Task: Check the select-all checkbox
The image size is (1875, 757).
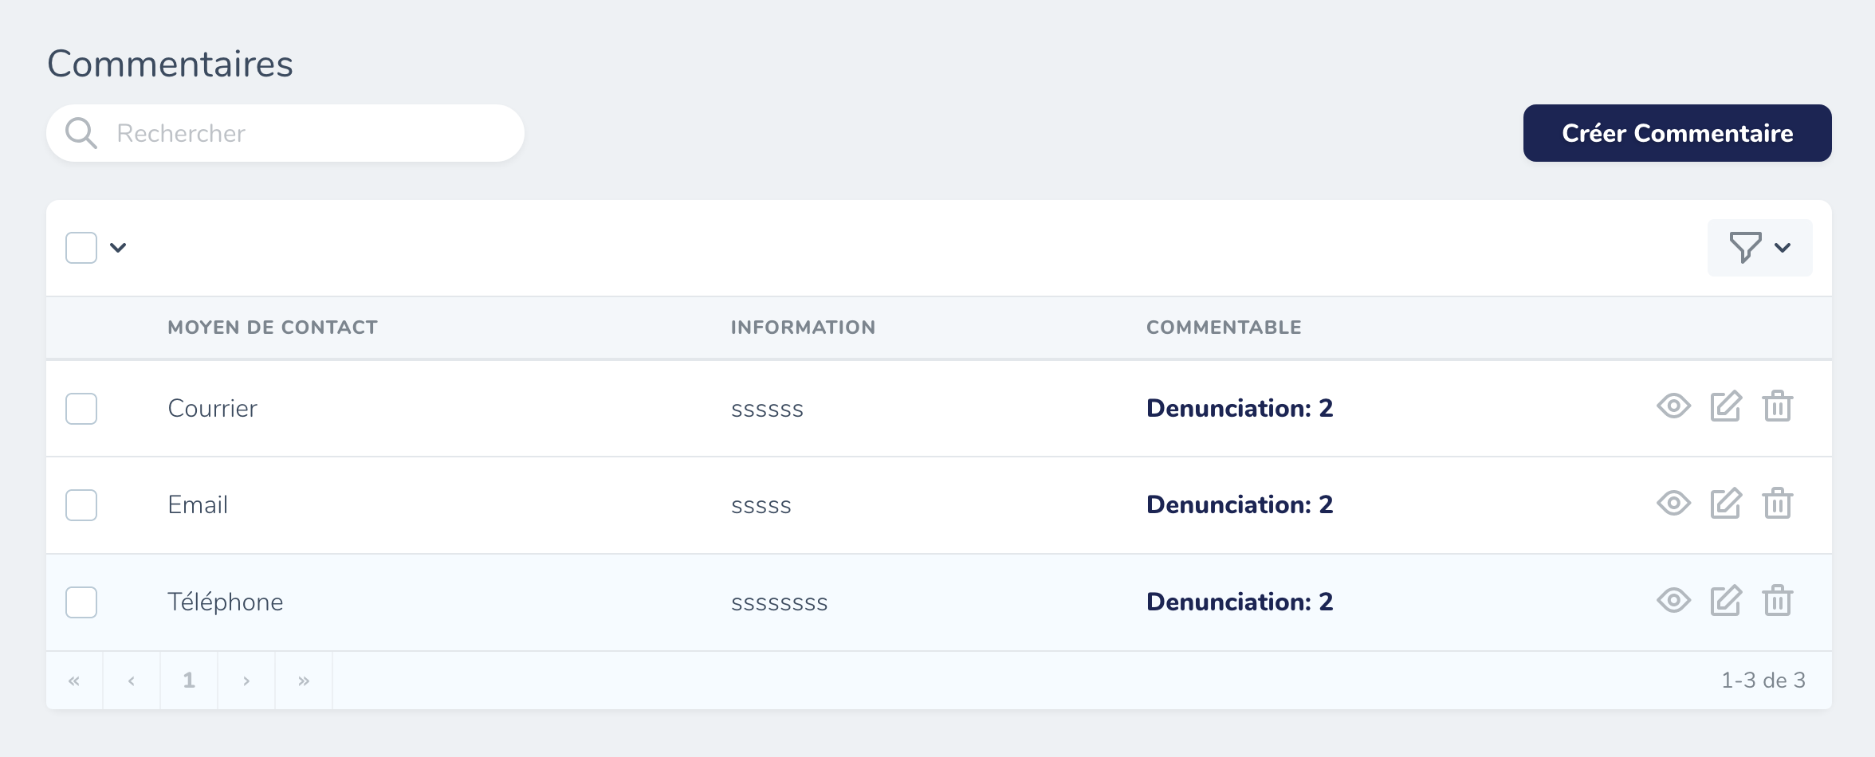Action: [x=81, y=248]
